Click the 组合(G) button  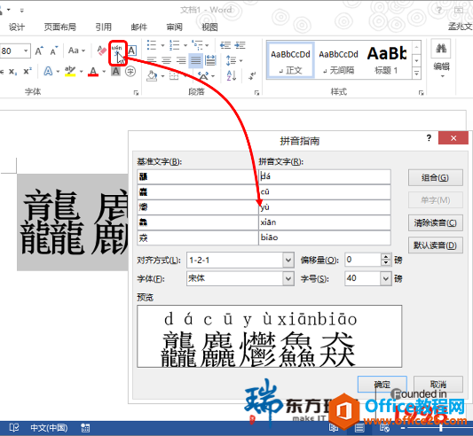[436, 178]
